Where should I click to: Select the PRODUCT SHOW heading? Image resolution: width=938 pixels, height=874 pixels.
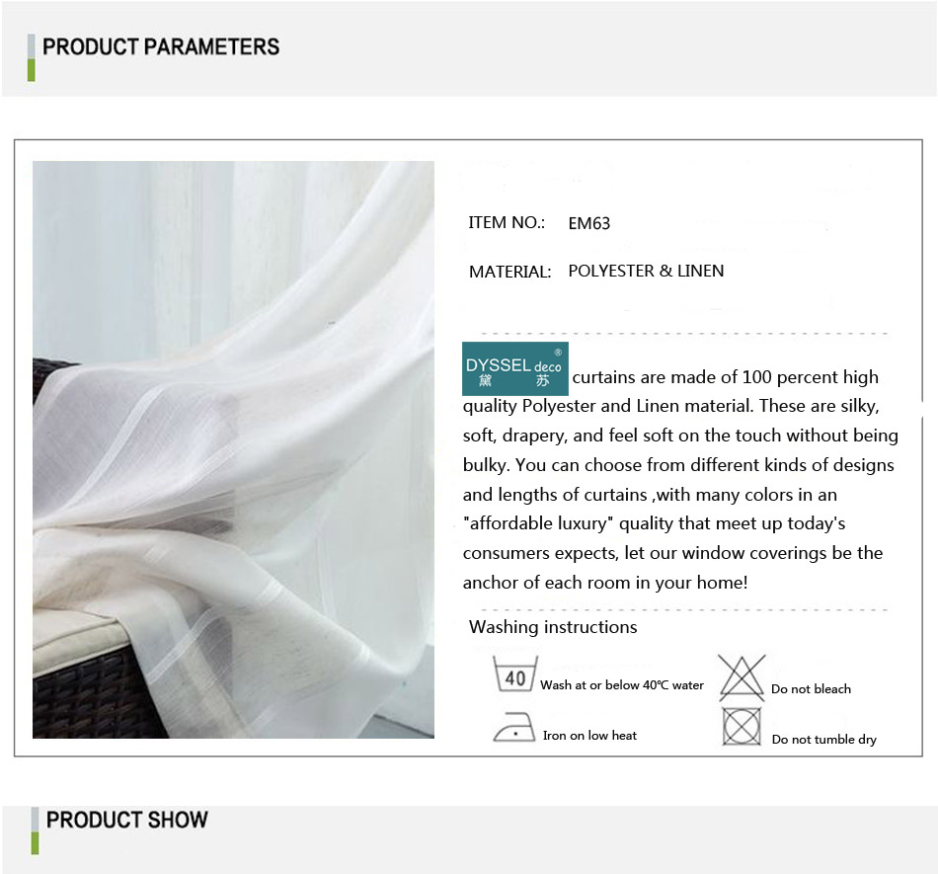[x=126, y=820]
